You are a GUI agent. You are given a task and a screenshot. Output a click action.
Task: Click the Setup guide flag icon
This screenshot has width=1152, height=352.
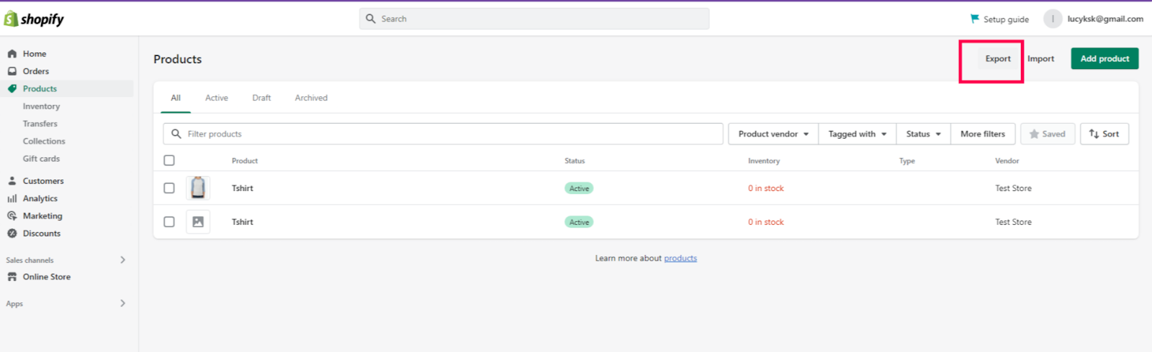point(975,19)
